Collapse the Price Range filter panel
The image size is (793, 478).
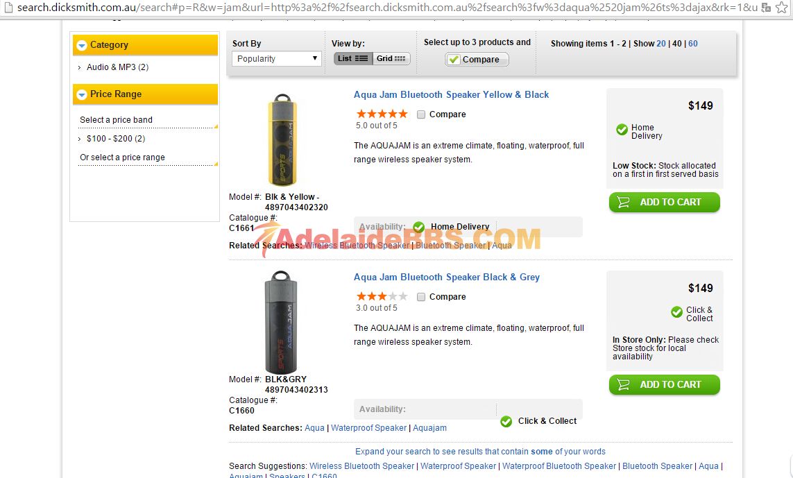(x=82, y=94)
